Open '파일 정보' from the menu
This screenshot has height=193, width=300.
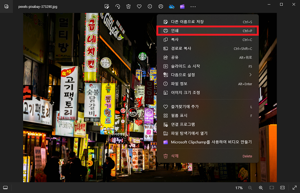click(208, 84)
